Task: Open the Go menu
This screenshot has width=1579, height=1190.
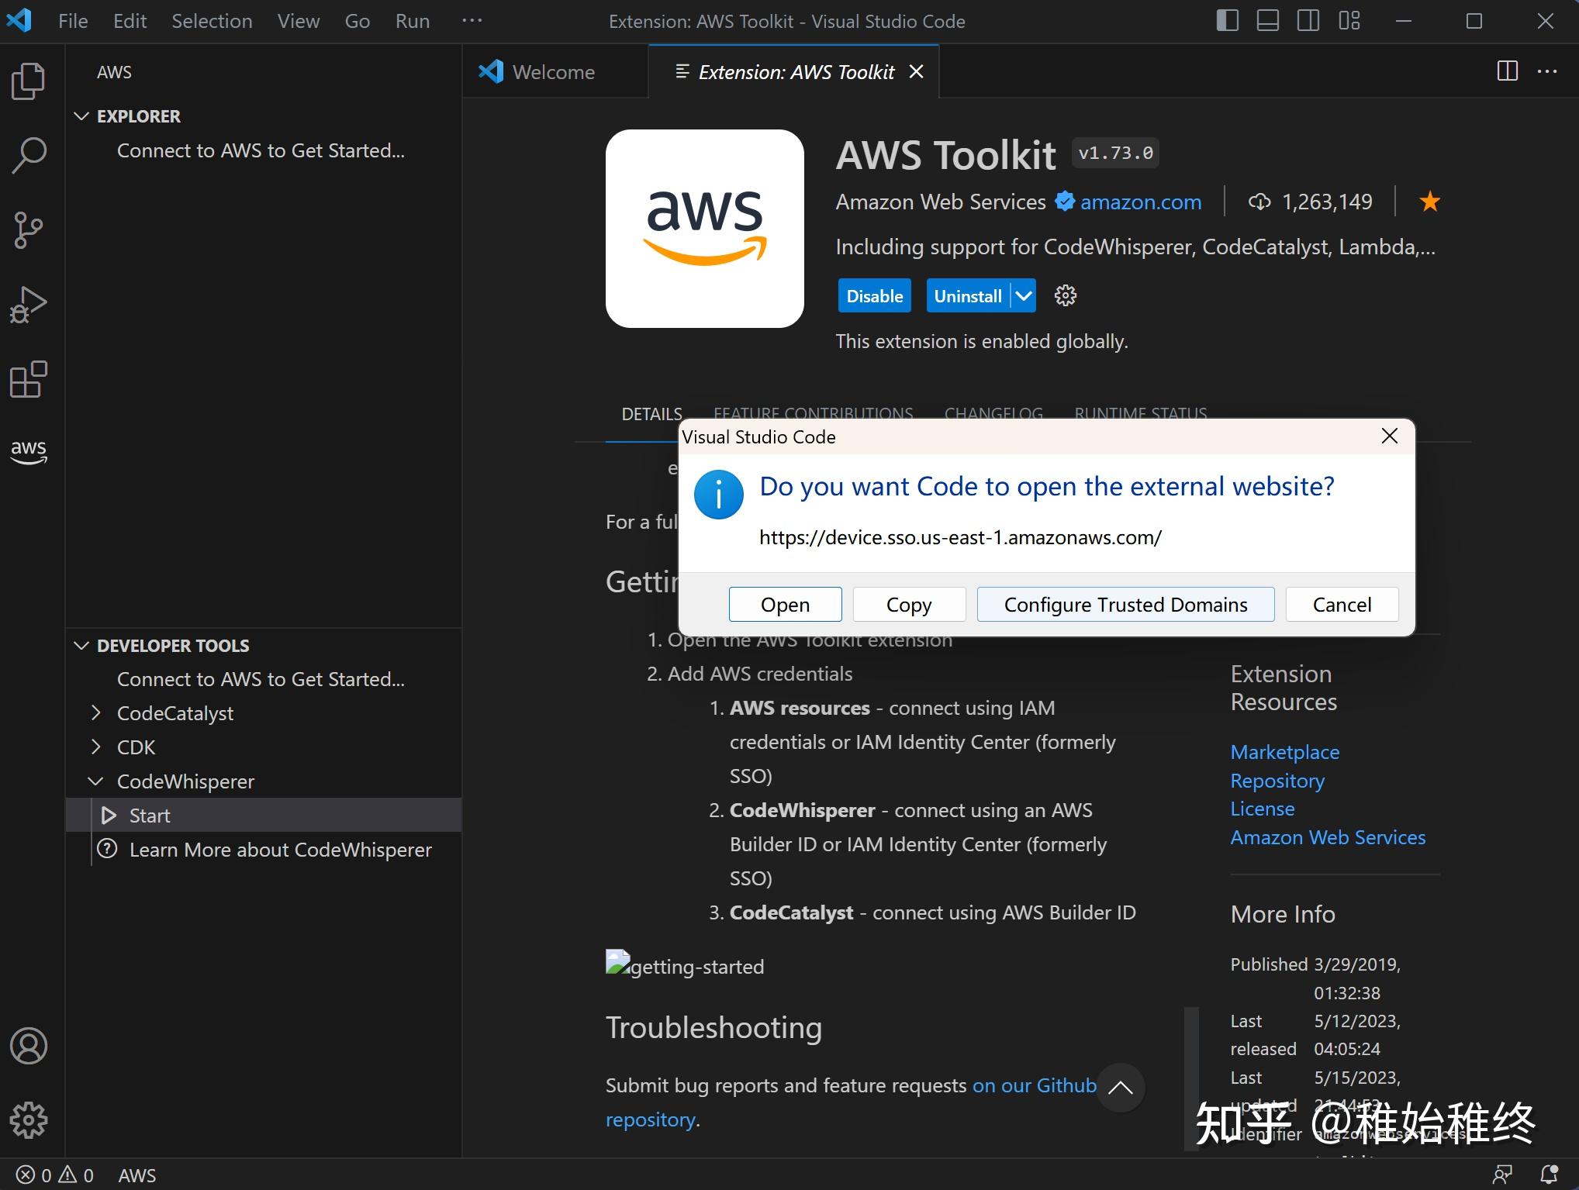Action: tap(357, 21)
